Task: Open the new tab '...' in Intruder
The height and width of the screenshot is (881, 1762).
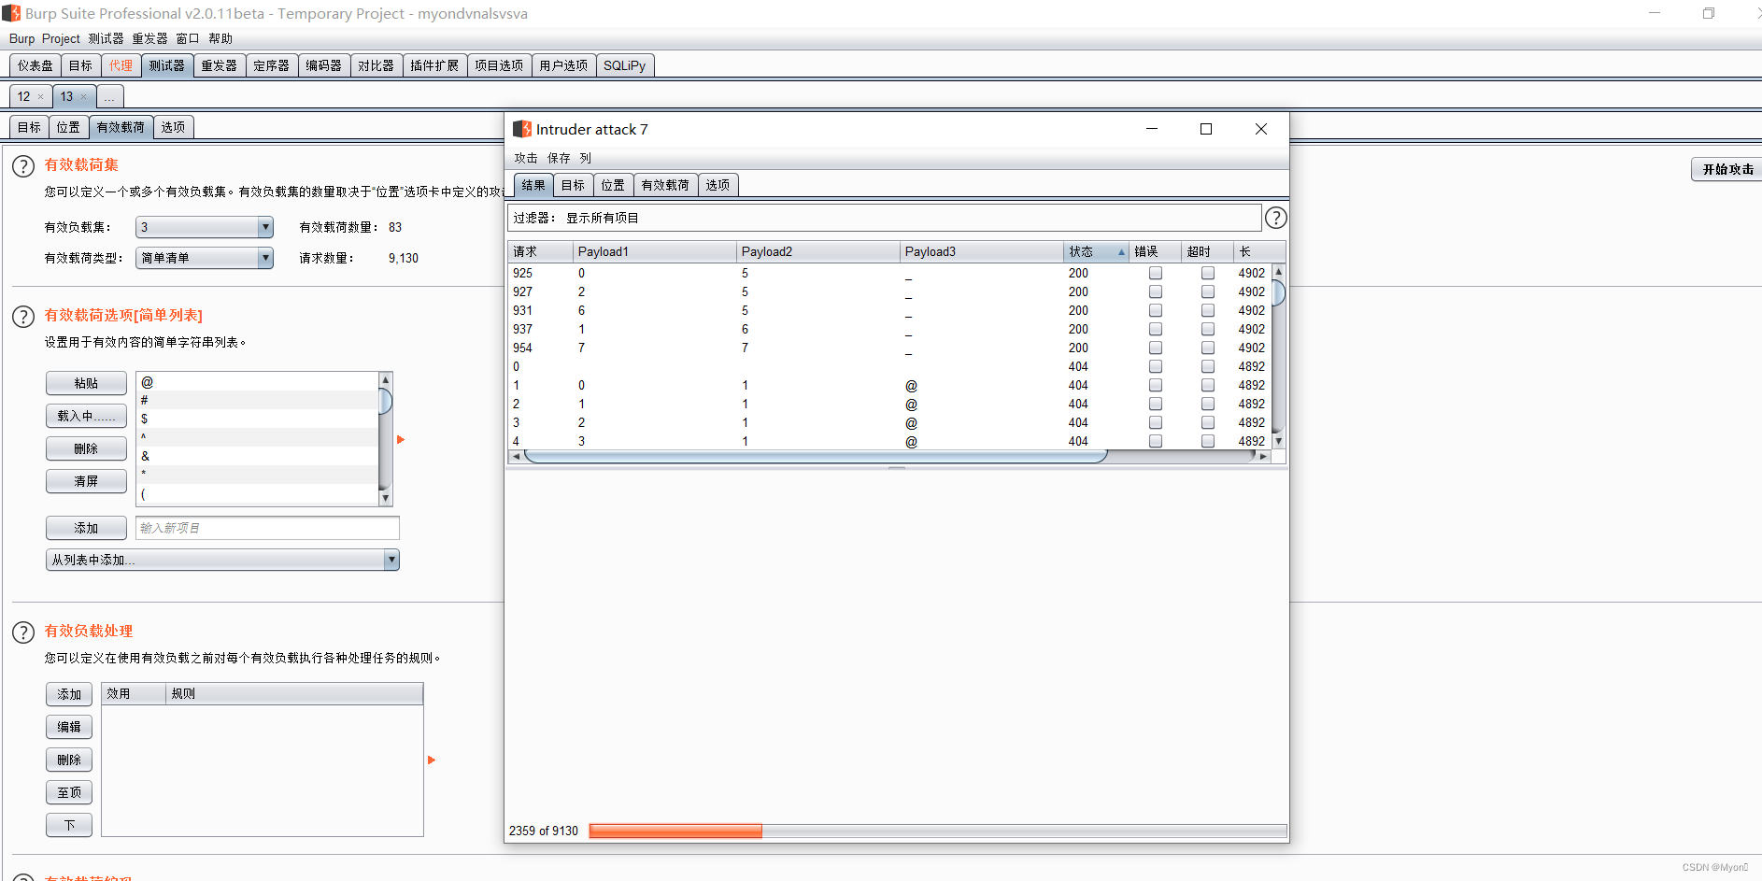Action: click(x=109, y=97)
